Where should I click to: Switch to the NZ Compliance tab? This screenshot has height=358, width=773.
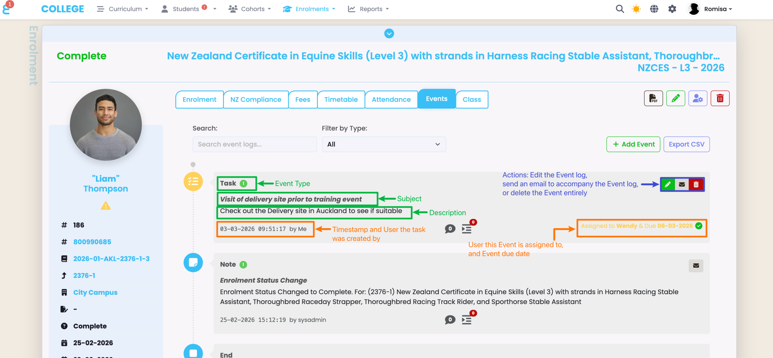(255, 100)
